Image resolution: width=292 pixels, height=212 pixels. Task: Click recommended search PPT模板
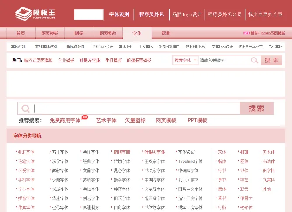(x=198, y=120)
